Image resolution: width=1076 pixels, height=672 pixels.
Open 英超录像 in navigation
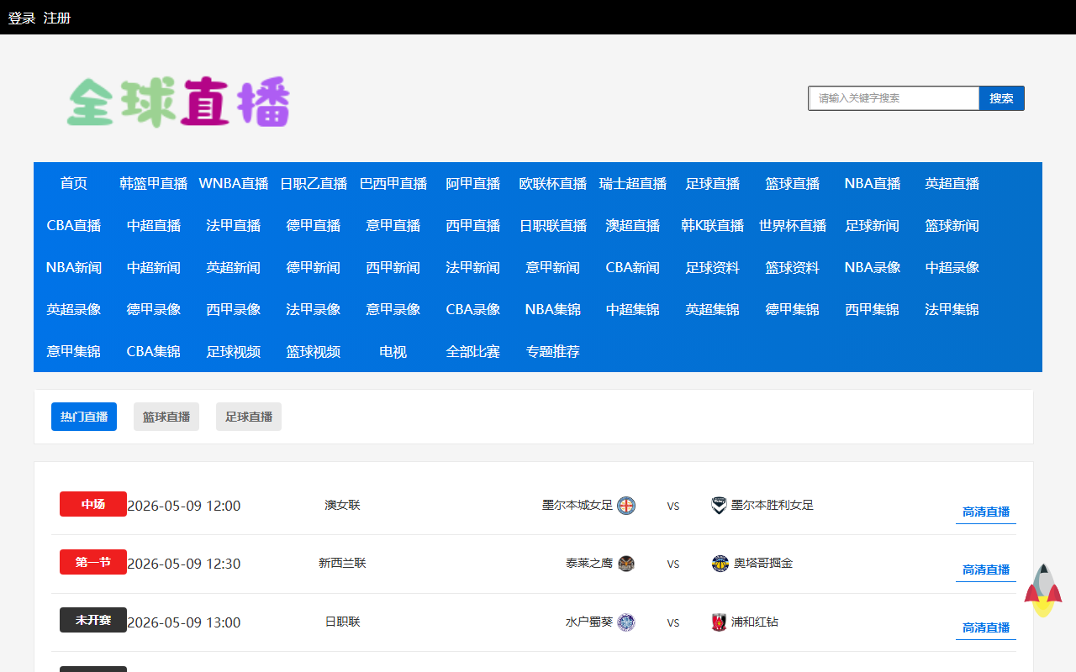(74, 309)
